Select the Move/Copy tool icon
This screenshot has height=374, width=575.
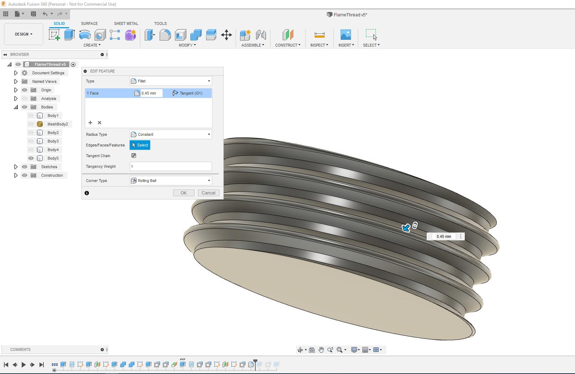click(x=227, y=35)
